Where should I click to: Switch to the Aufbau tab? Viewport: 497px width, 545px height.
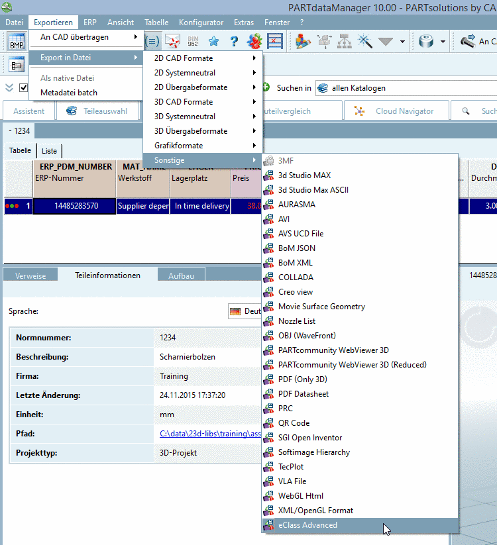181,275
